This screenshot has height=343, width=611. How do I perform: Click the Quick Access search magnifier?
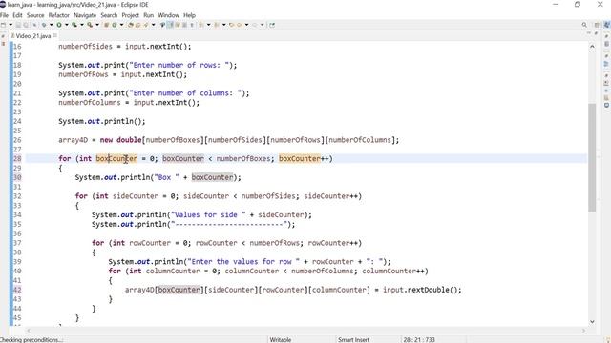pyautogui.click(x=584, y=25)
